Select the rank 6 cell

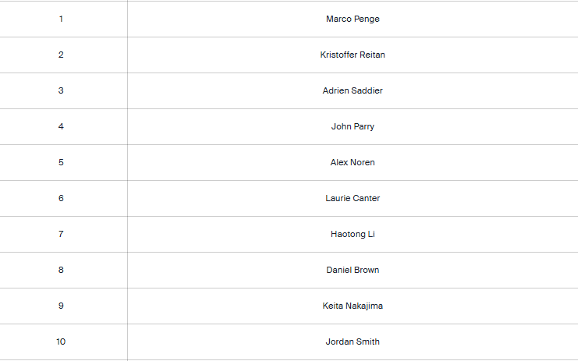[61, 198]
